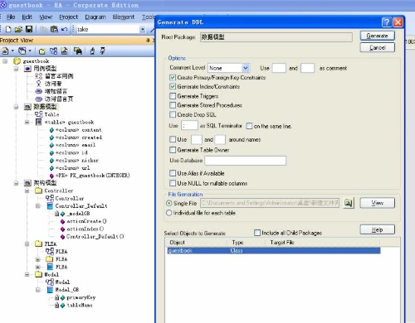Click the Copy toolbar icon

(x=44, y=29)
